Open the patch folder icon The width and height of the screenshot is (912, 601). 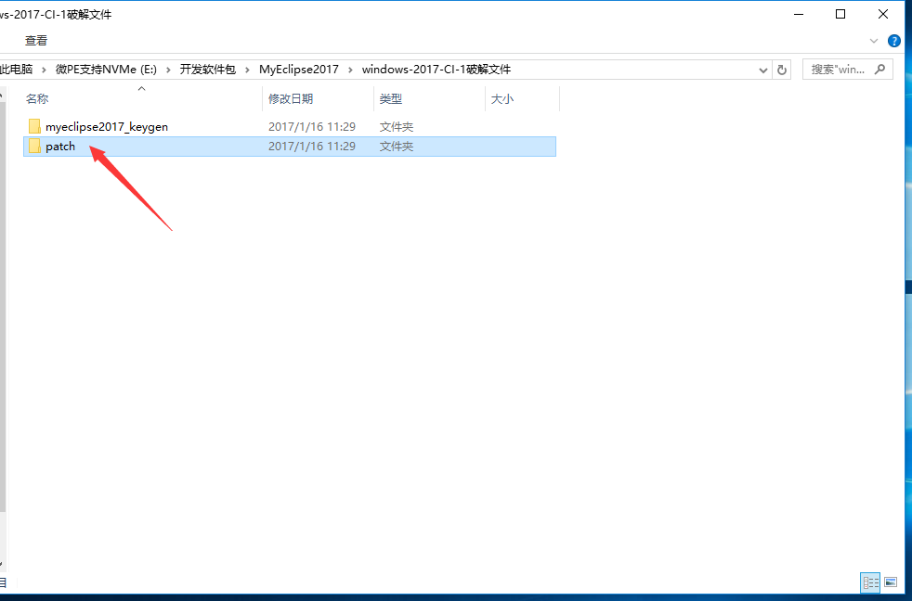34,147
